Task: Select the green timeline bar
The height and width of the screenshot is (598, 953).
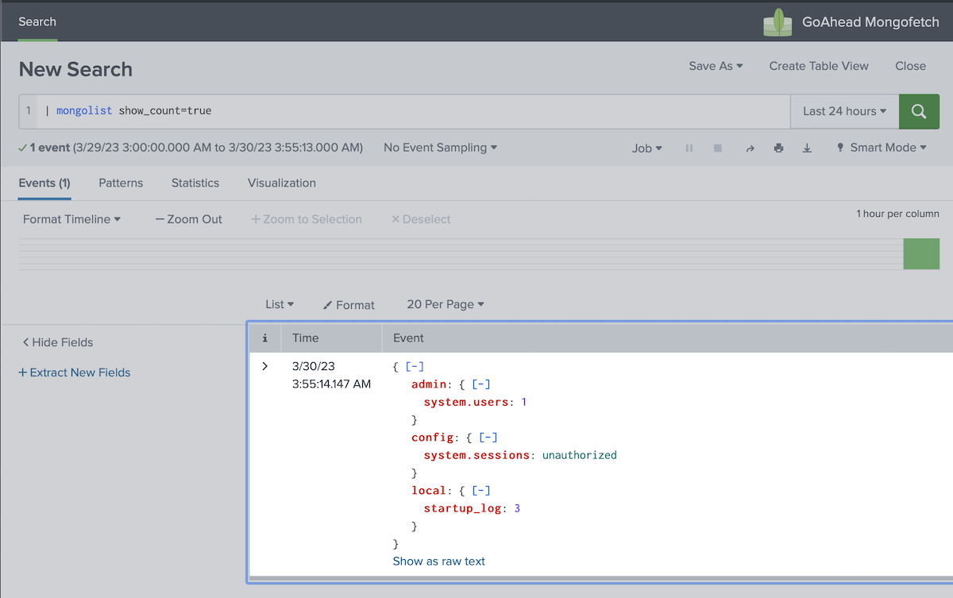Action: click(921, 254)
